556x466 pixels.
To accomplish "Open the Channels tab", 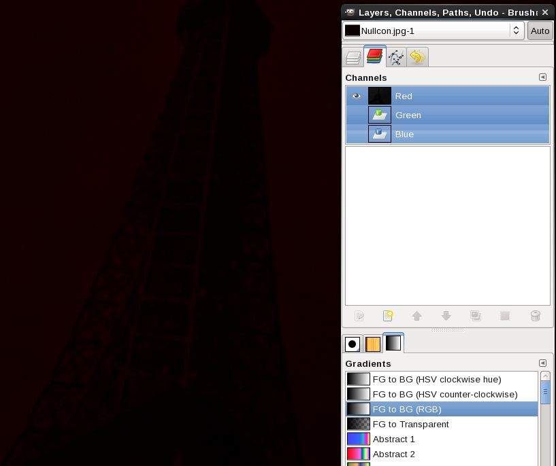I will pyautogui.click(x=375, y=56).
